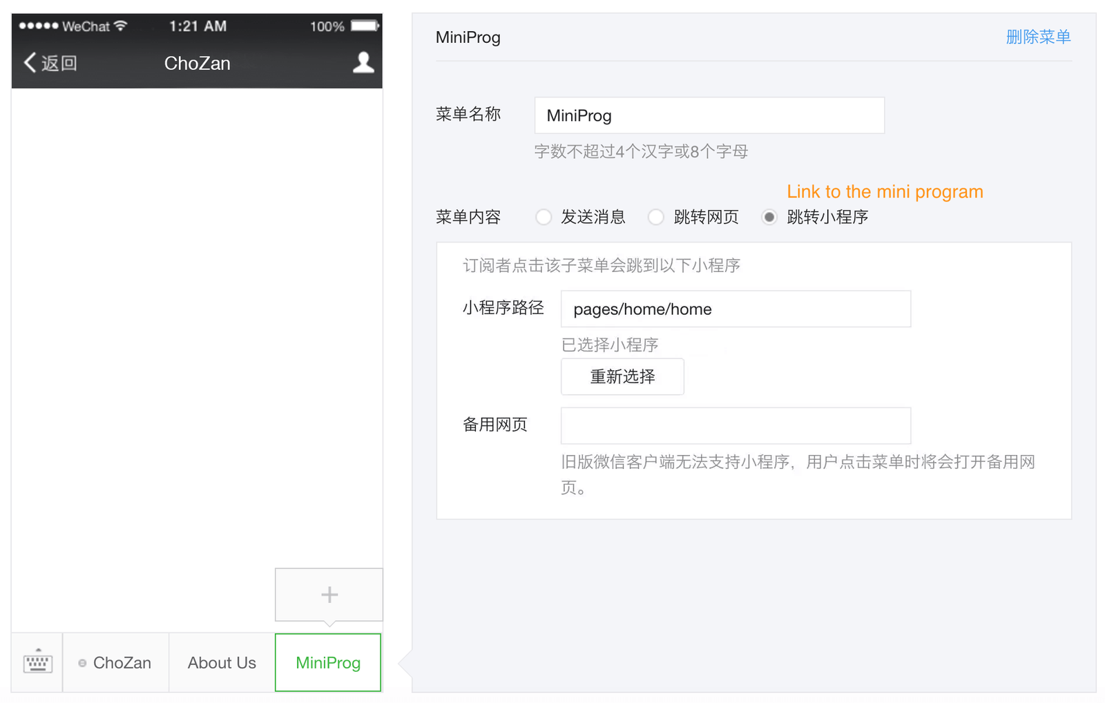Tap the back chevron labeled 返回
The image size is (1105, 703).
(x=50, y=63)
